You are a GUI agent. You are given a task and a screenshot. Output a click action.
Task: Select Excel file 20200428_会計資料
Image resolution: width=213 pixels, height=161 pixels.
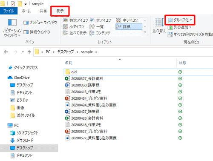[87, 118]
